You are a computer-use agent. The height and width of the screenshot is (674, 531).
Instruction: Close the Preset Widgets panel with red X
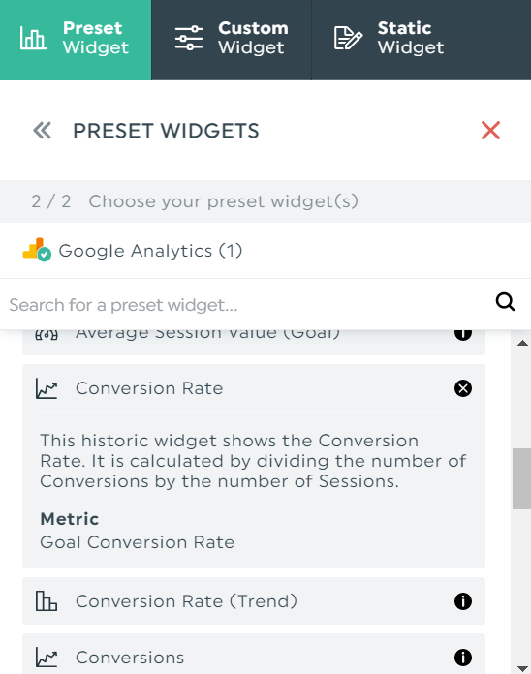pos(490,130)
